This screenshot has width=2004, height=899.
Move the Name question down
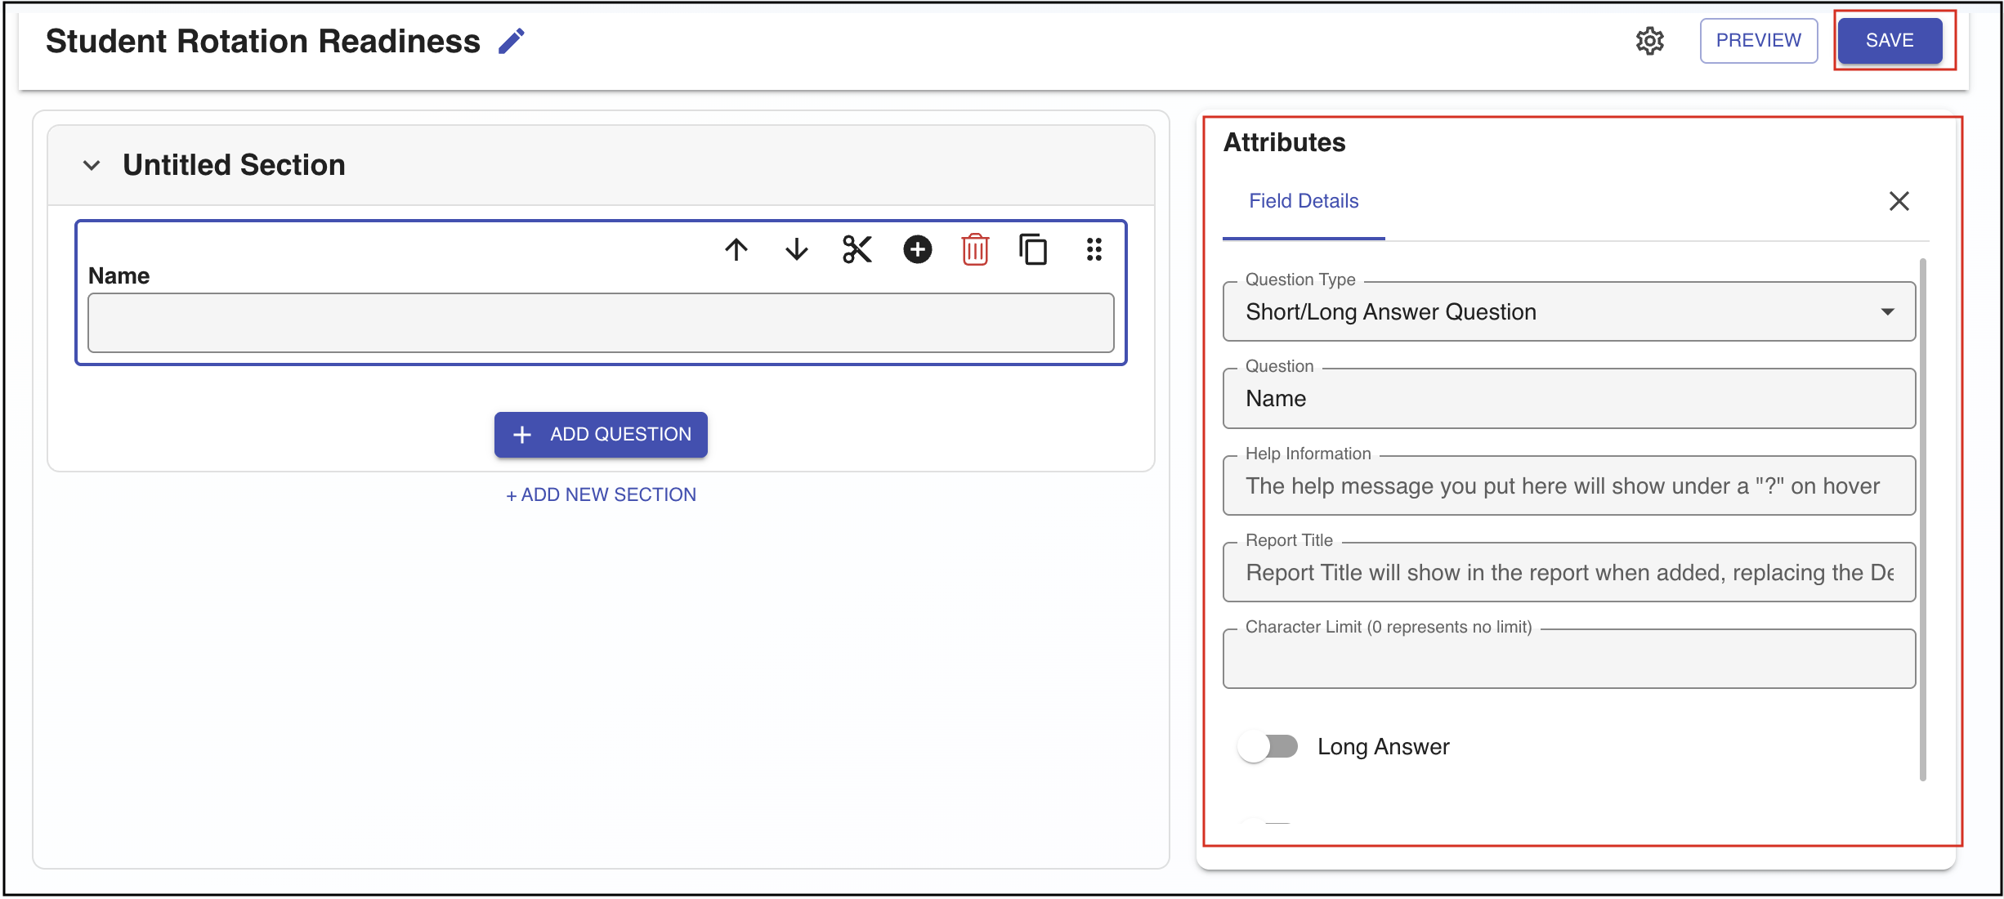click(796, 249)
